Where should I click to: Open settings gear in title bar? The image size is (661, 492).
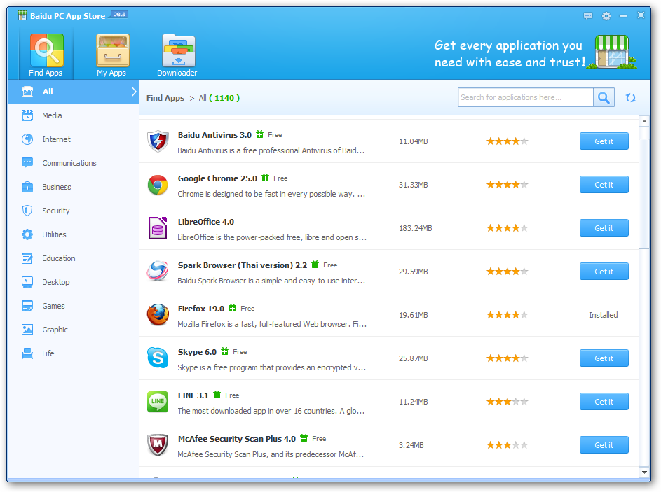tap(606, 16)
